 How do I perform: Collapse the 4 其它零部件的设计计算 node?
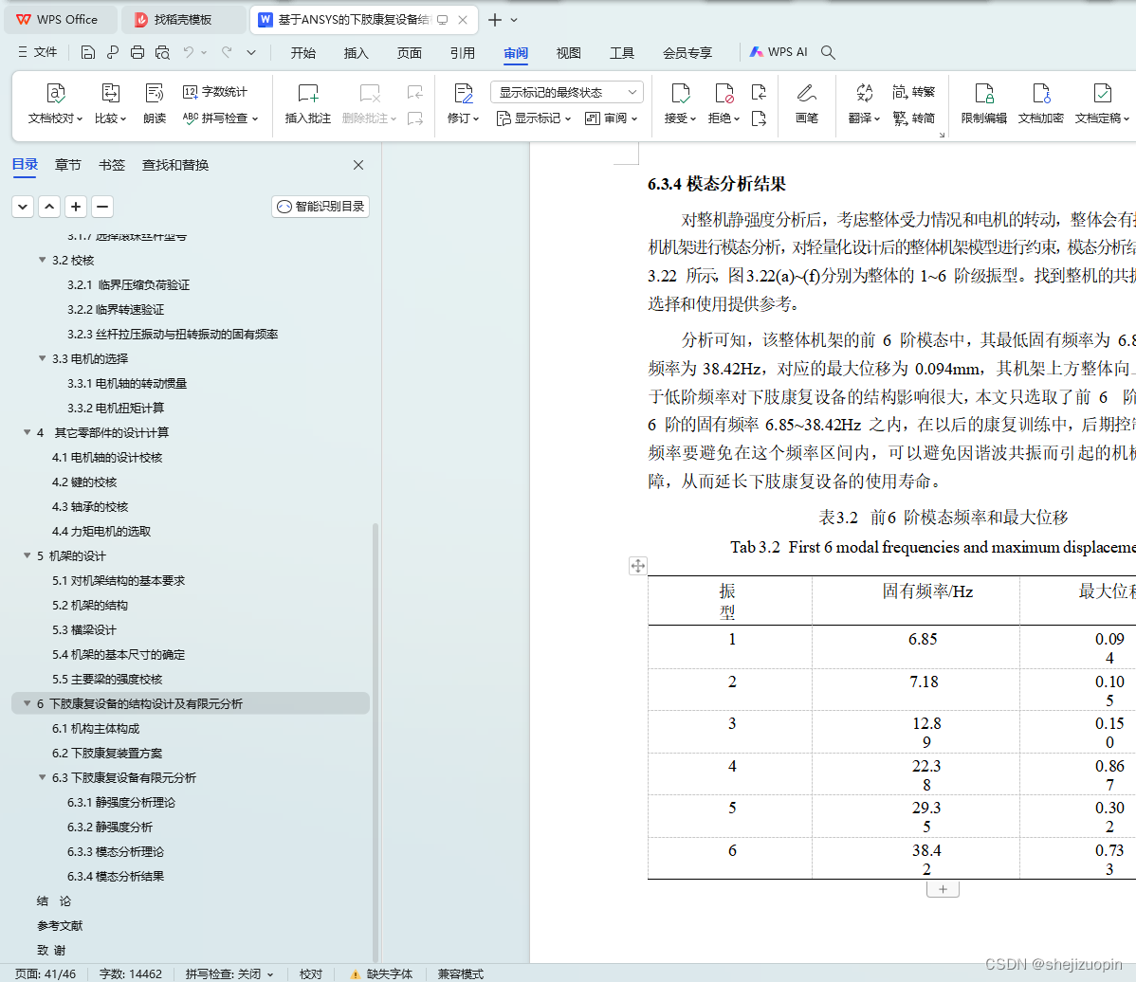pyautogui.click(x=27, y=432)
